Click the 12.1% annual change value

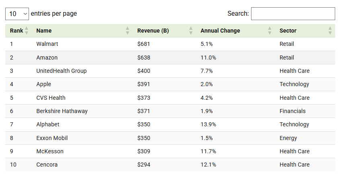pyautogui.click(x=208, y=165)
